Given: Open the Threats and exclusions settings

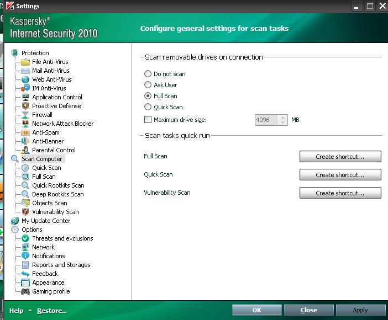Looking at the screenshot, I should point(62,238).
